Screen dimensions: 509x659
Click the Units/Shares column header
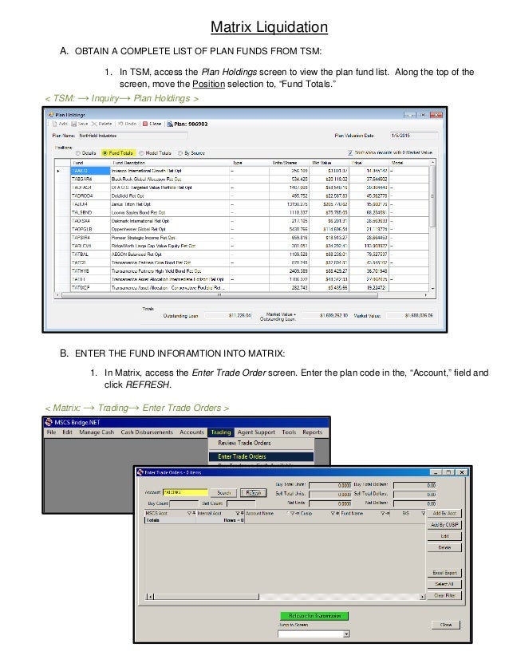(x=289, y=163)
